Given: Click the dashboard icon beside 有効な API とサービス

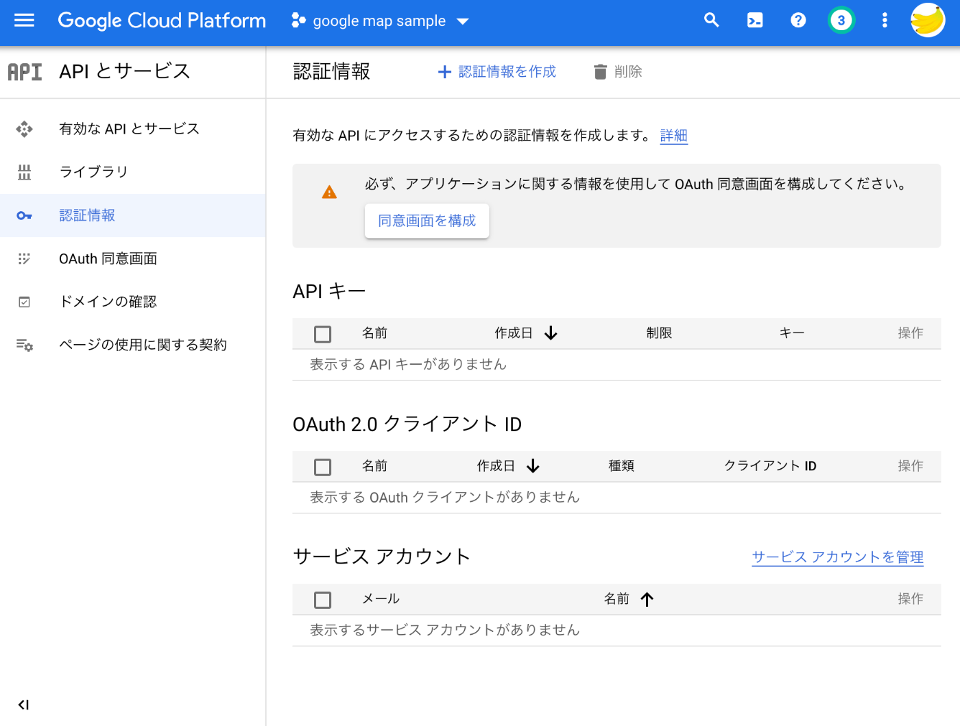Looking at the screenshot, I should click(25, 129).
